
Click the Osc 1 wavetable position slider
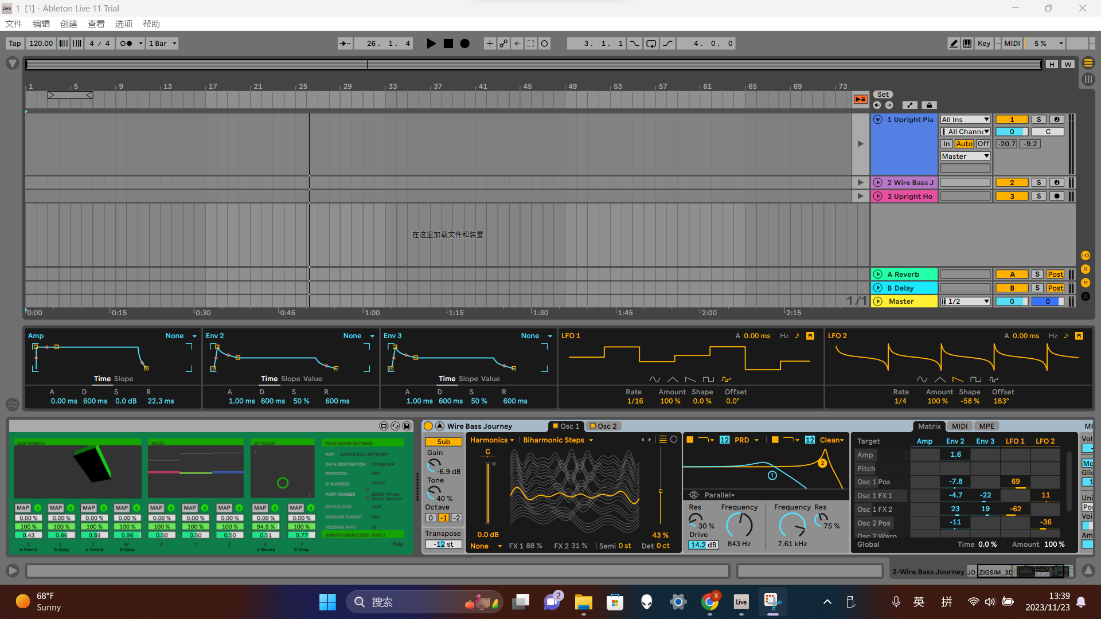[x=661, y=490]
